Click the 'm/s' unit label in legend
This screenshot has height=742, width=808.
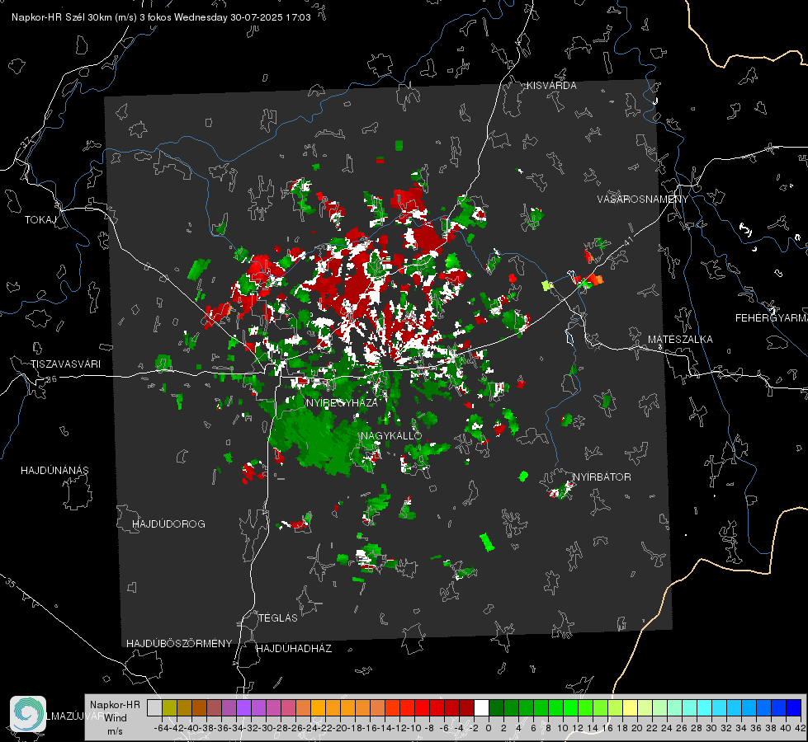[115, 731]
